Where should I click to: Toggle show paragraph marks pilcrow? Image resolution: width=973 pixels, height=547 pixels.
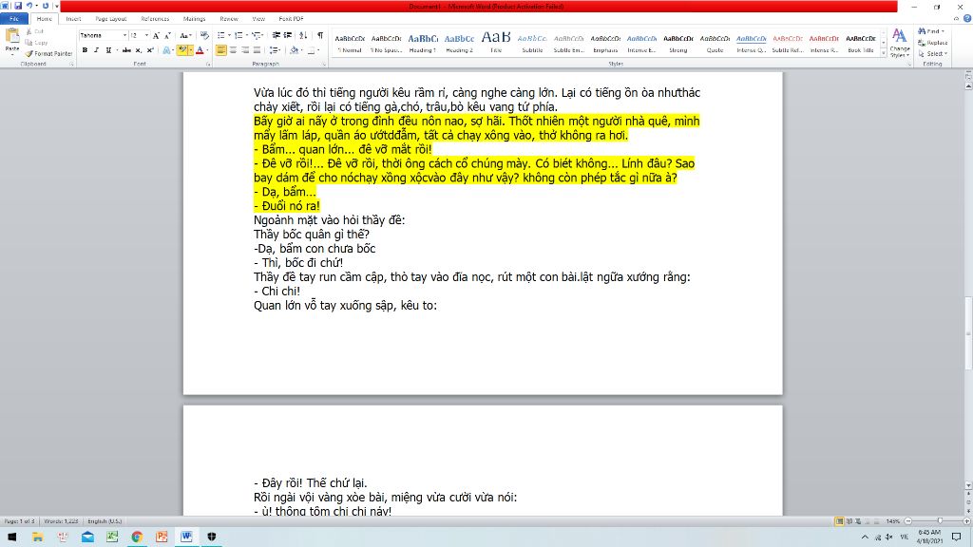(320, 36)
